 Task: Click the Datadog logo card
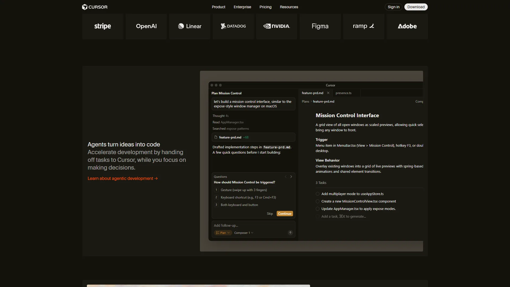tap(233, 26)
